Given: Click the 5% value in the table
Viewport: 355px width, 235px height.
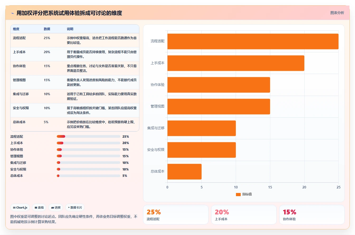Looking at the screenshot, I should (x=46, y=122).
